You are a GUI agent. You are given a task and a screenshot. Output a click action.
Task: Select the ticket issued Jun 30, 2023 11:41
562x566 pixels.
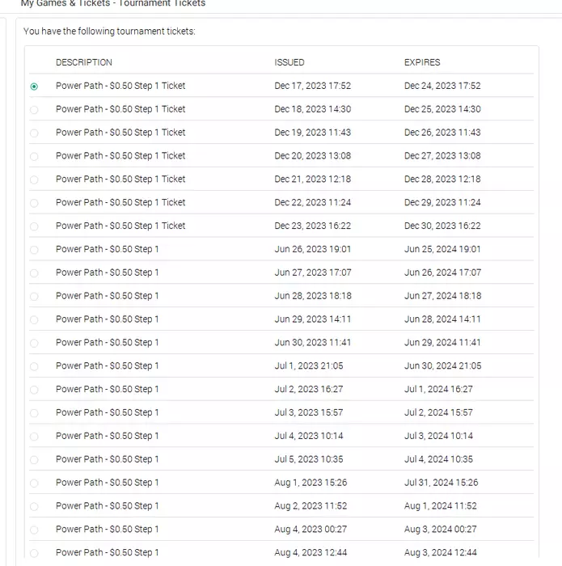pos(34,344)
